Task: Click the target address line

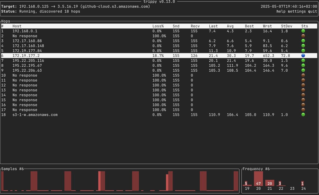Action: [75, 6]
